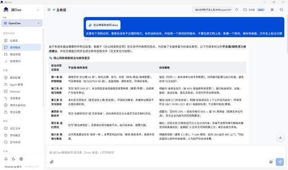Toggle dark mode with the moon icon

tap(13, 159)
